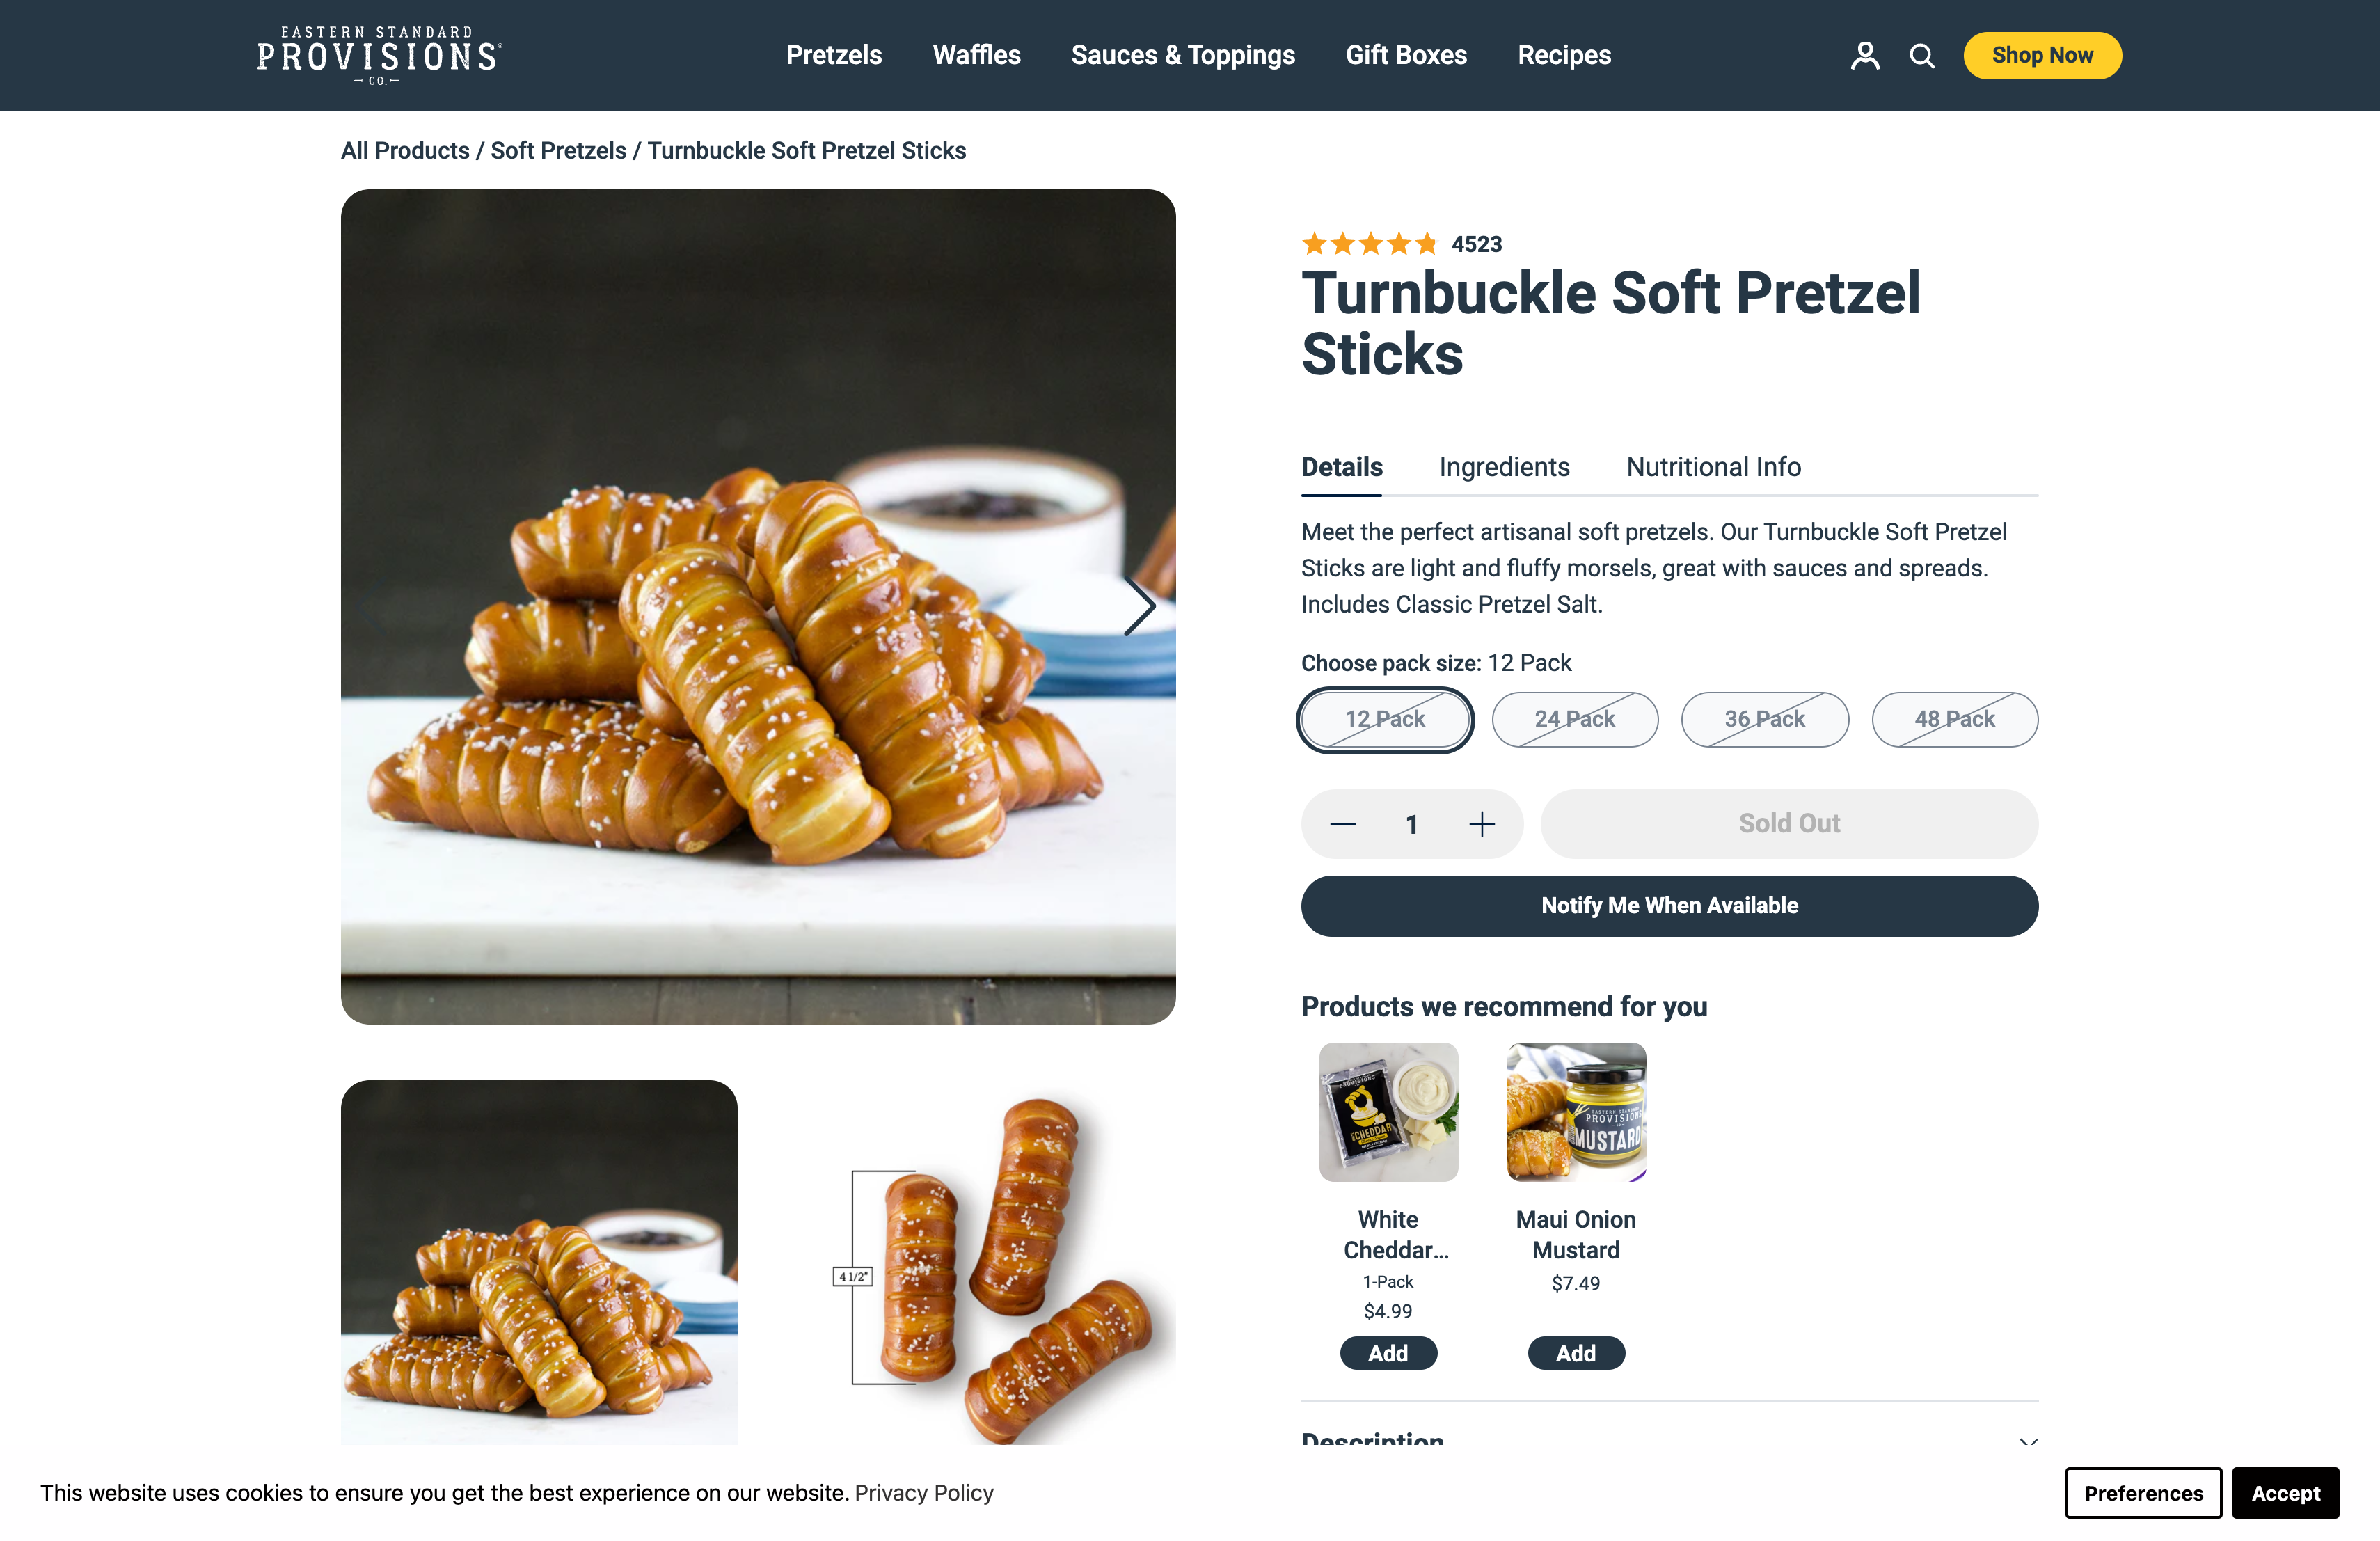This screenshot has height=1541, width=2380.
Task: Open the Sauces & Toppings menu
Action: pyautogui.click(x=1182, y=55)
